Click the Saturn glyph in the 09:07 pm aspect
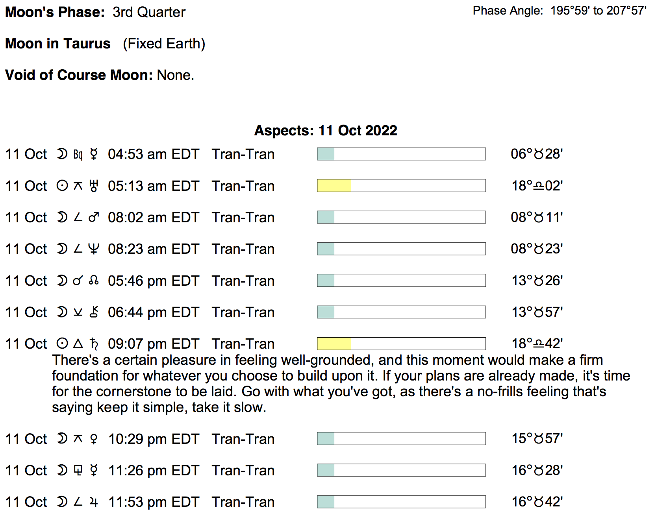This screenshot has height=521, width=656. point(94,344)
